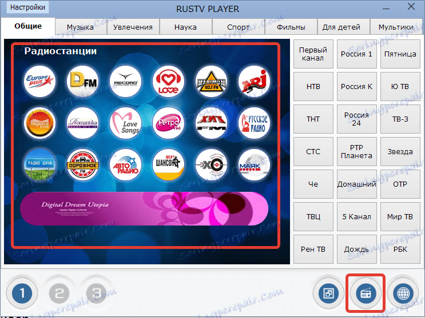Tune in to Retro FM
The height and width of the screenshot is (318, 425).
[168, 123]
